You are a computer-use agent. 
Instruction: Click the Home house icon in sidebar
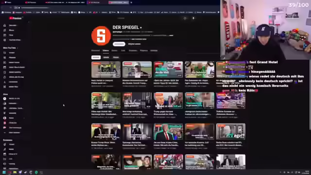click(x=4, y=25)
